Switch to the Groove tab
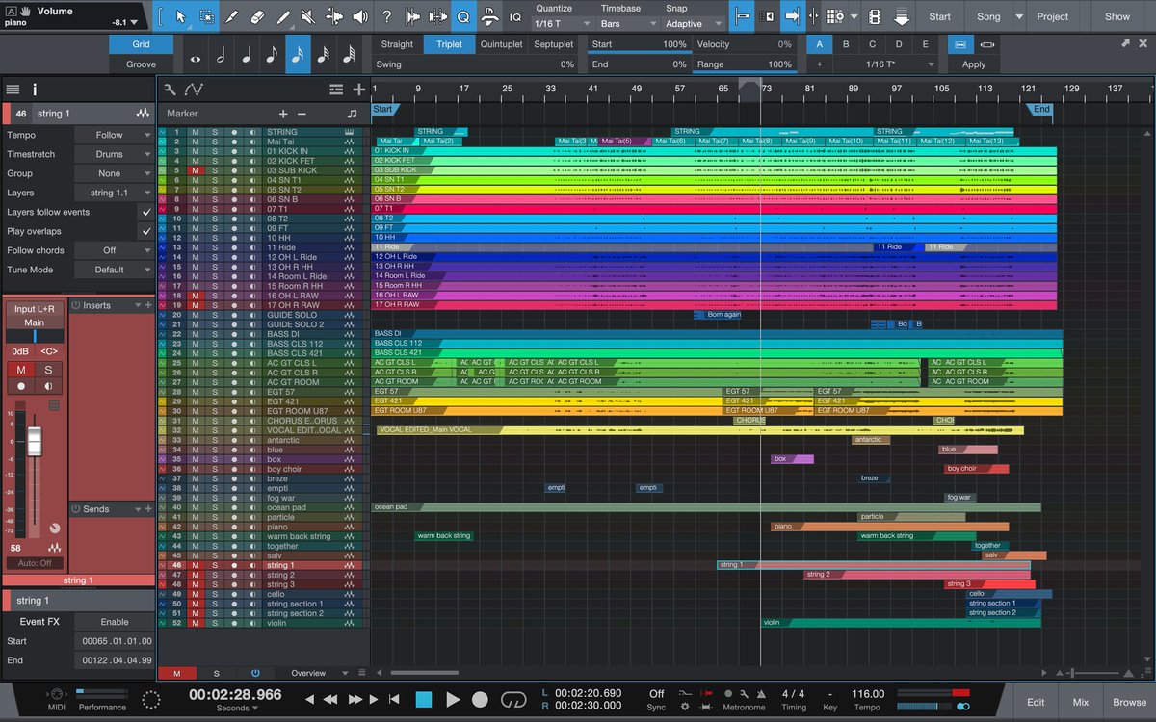The image size is (1156, 722). click(141, 64)
